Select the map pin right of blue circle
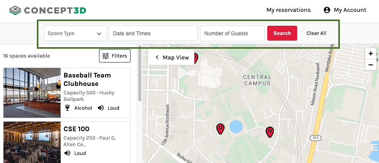Screen dimensions: 379x163 pyautogui.click(x=270, y=132)
